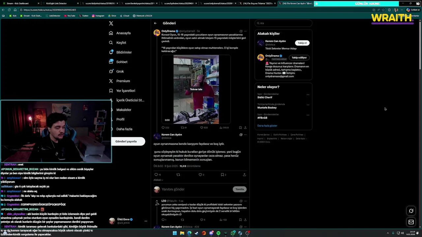Repost LEO's reply
The width and height of the screenshot is (422, 237).
coord(182,220)
